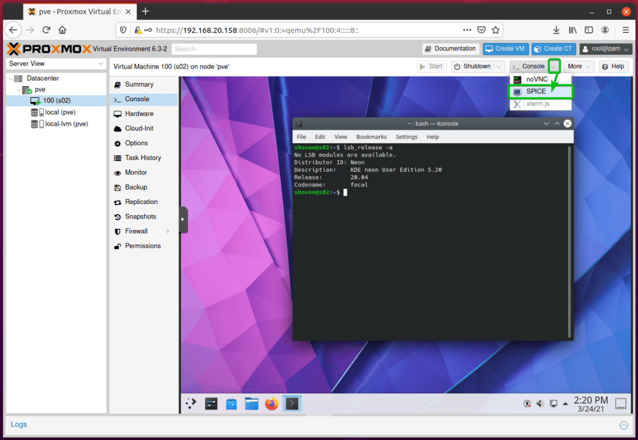Open the Snapshots section
This screenshot has width=638, height=440.
pos(144,216)
